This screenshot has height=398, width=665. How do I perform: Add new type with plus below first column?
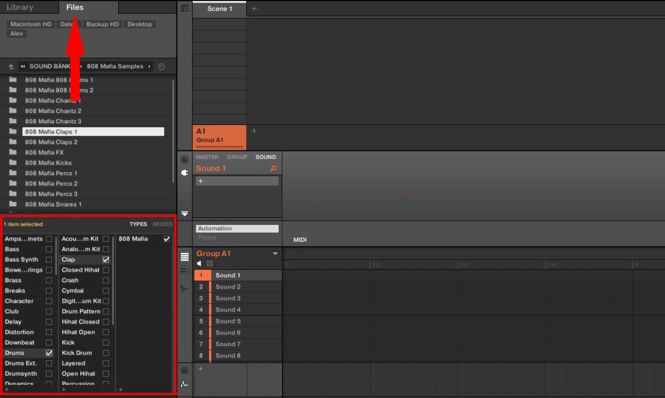(x=6, y=390)
